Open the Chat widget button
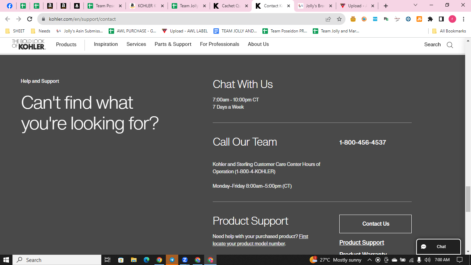 click(x=439, y=247)
